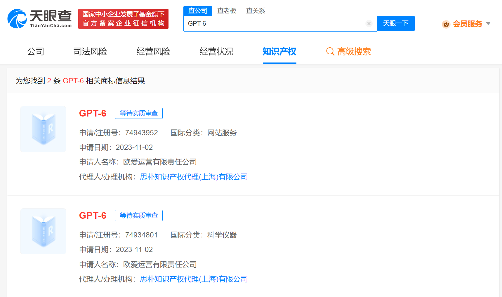Expand the 会员服务 dropdown arrow
Screen dimensions: 502x297
click(488, 24)
